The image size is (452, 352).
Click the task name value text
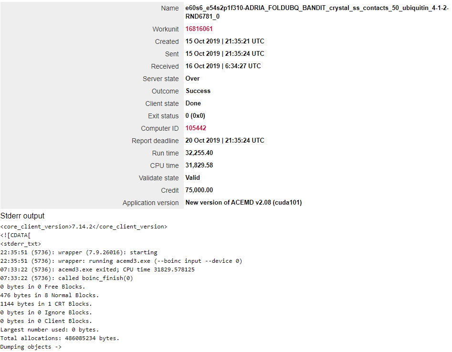[317, 12]
